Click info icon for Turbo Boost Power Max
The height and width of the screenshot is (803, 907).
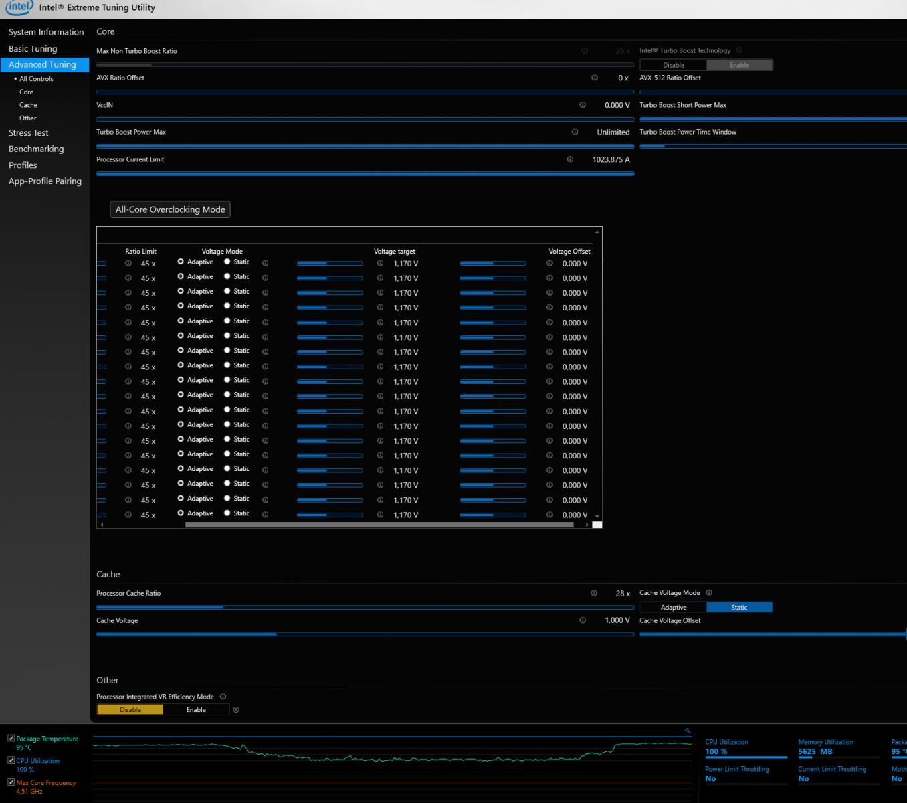(x=575, y=132)
